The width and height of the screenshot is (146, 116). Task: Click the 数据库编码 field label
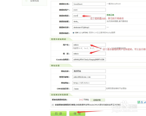point(65,33)
